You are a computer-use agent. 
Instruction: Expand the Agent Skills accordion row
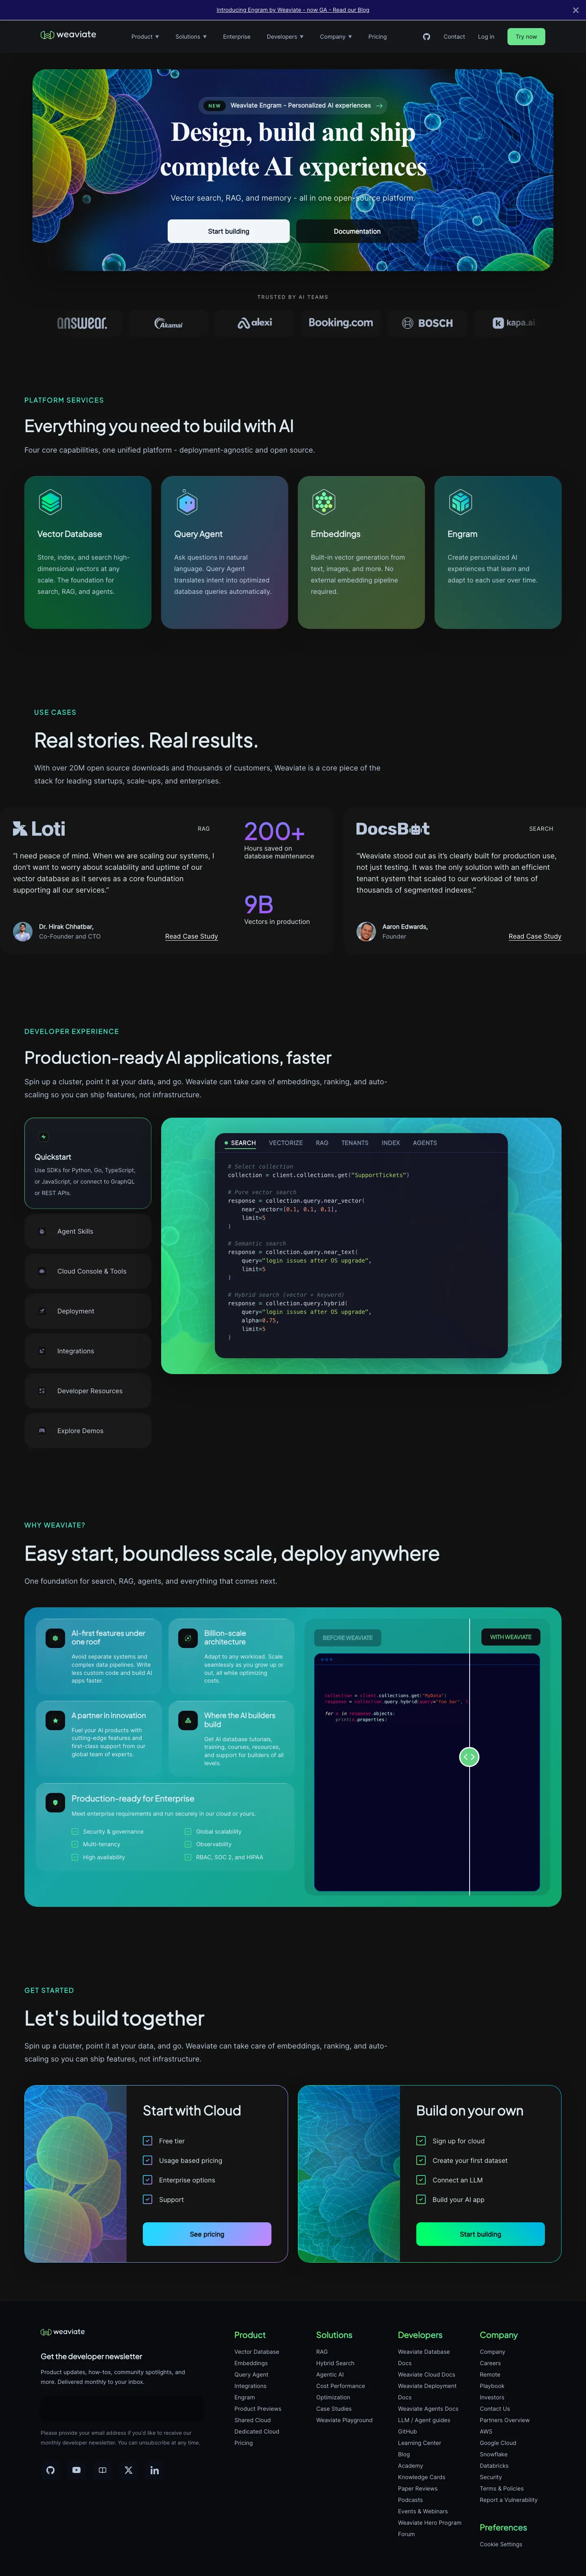pyautogui.click(x=88, y=1231)
